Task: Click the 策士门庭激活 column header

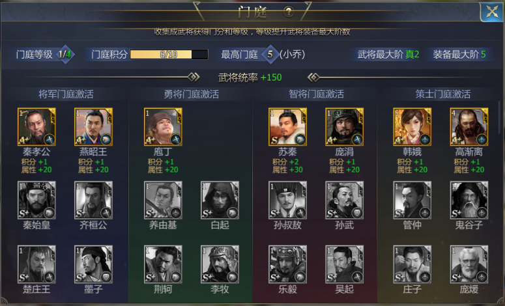Action: 443,94
